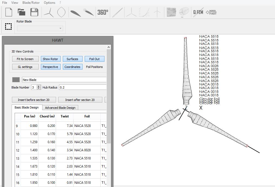The height and width of the screenshot is (187, 275).
Task: Select the 0.100 chord cell
Action: (47, 182)
